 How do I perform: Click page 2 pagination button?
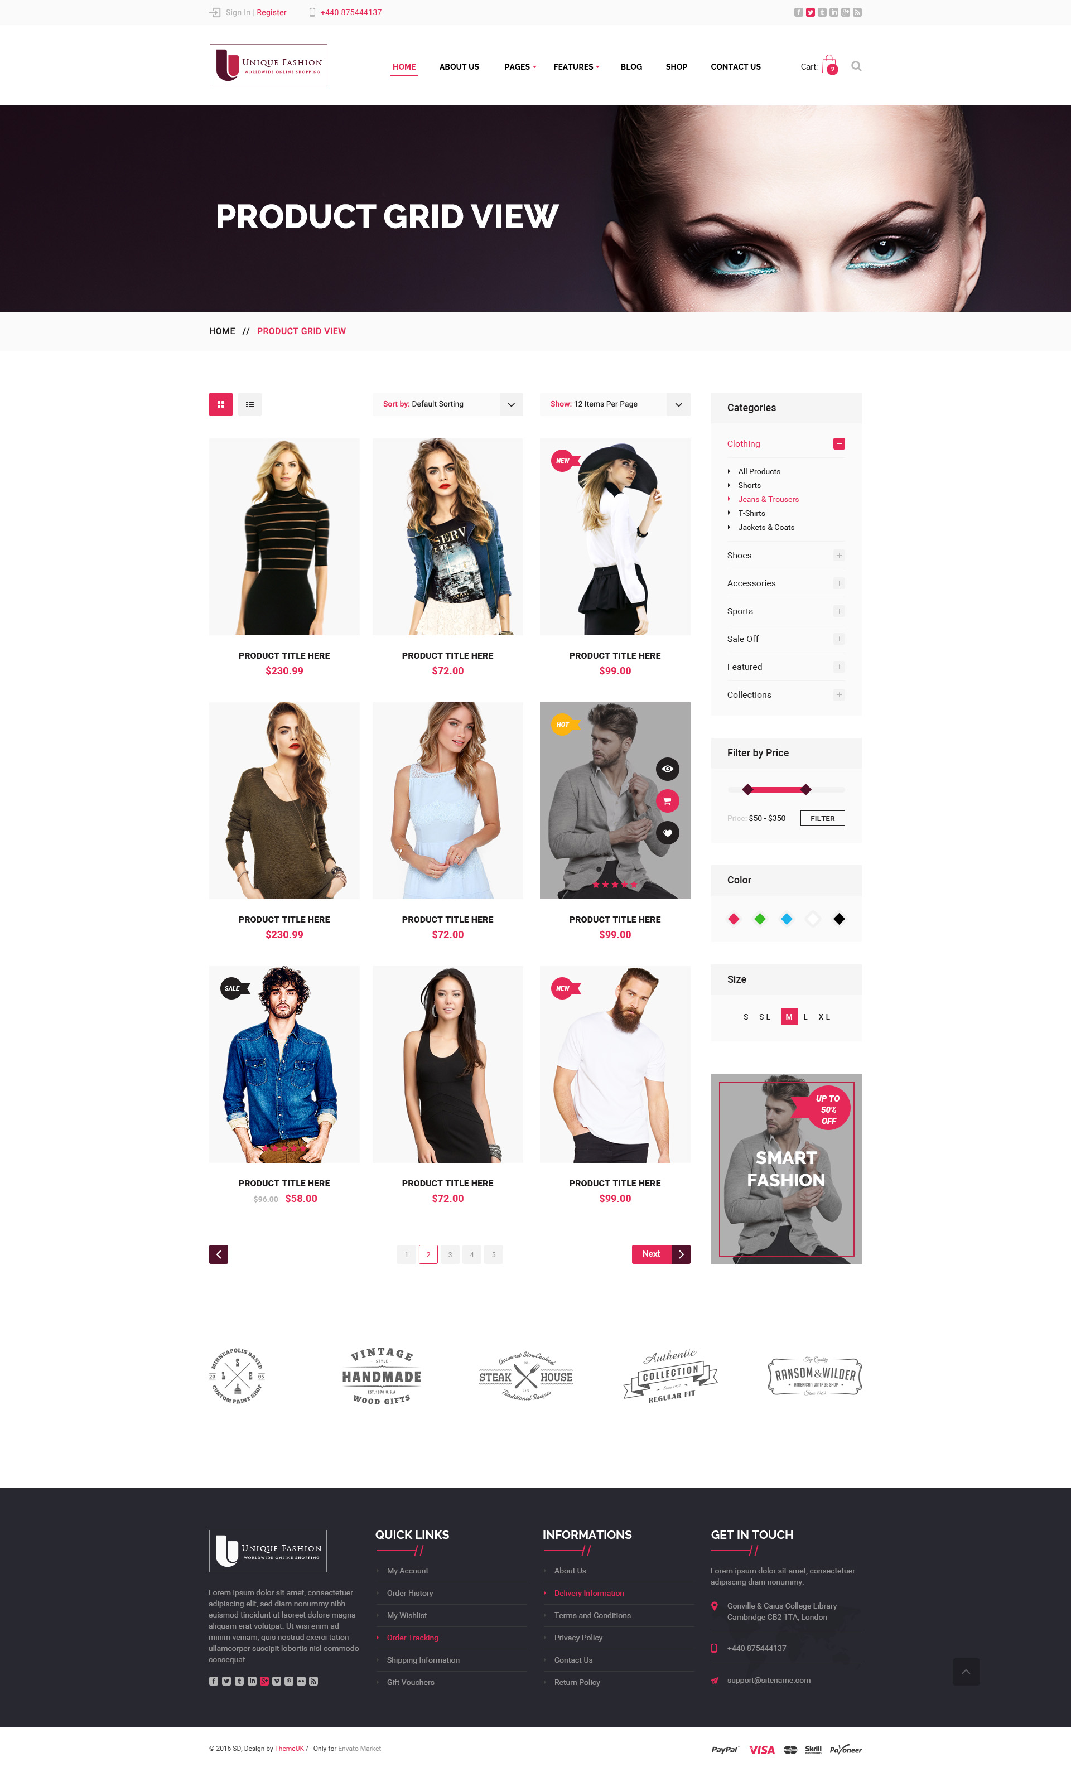pyautogui.click(x=429, y=1254)
